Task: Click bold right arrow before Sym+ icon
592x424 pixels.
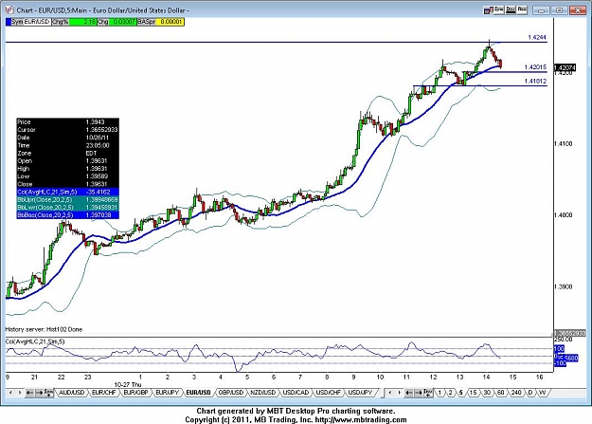Action: click(39, 393)
